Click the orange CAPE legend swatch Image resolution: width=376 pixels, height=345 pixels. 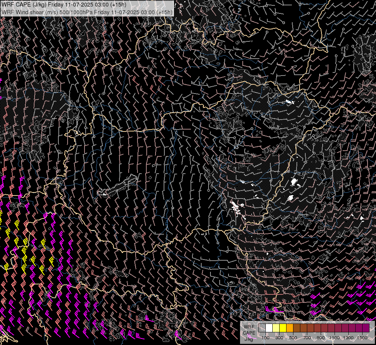[290, 328]
